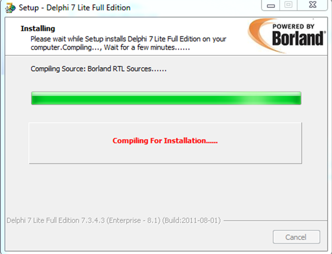The image size is (332, 254).
Task: Click the bold Installing heading
Action: click(x=38, y=28)
